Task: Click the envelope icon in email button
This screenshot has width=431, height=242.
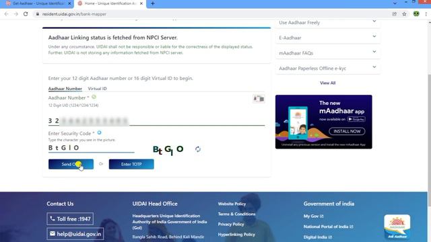Action: [53, 233]
